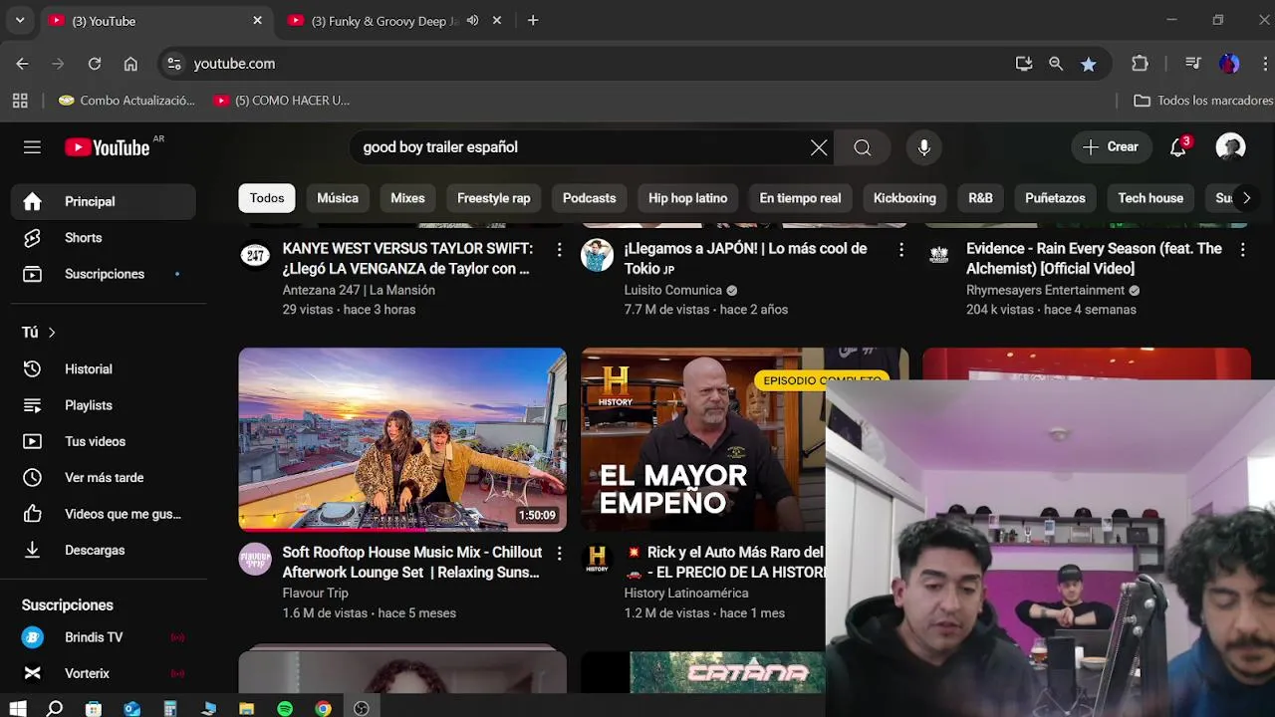Expand the Tú section chevron
Viewport: 1275px width, 717px height.
[x=52, y=333]
